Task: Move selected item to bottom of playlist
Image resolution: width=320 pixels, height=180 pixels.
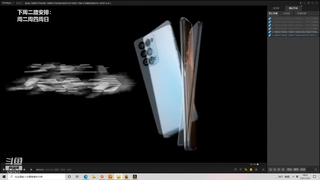Action: pyautogui.click(x=283, y=170)
